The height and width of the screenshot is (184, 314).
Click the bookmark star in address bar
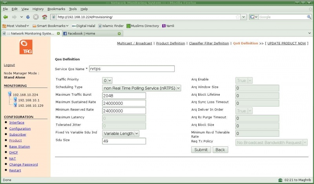pos(237,17)
